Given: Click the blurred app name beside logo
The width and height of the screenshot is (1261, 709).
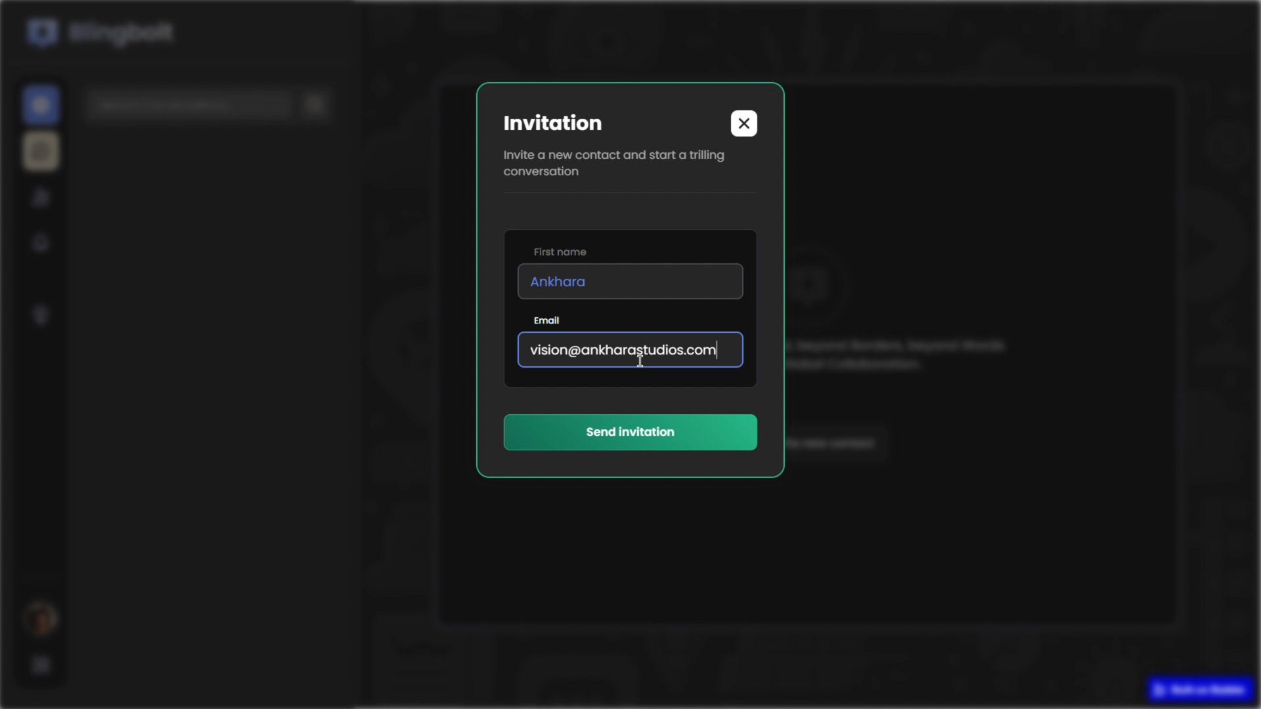Looking at the screenshot, I should [x=122, y=32].
